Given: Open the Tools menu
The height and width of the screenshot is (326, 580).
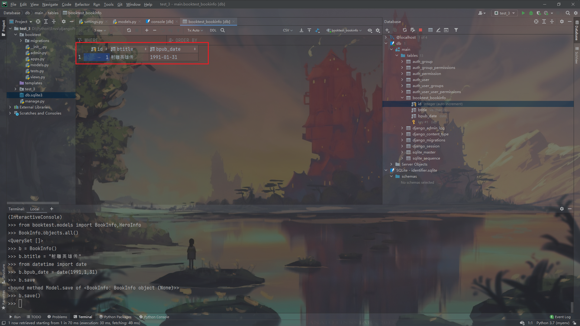Looking at the screenshot, I should click(108, 4).
